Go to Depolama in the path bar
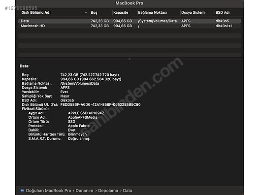Screen dimensions: 260x195 108,191
